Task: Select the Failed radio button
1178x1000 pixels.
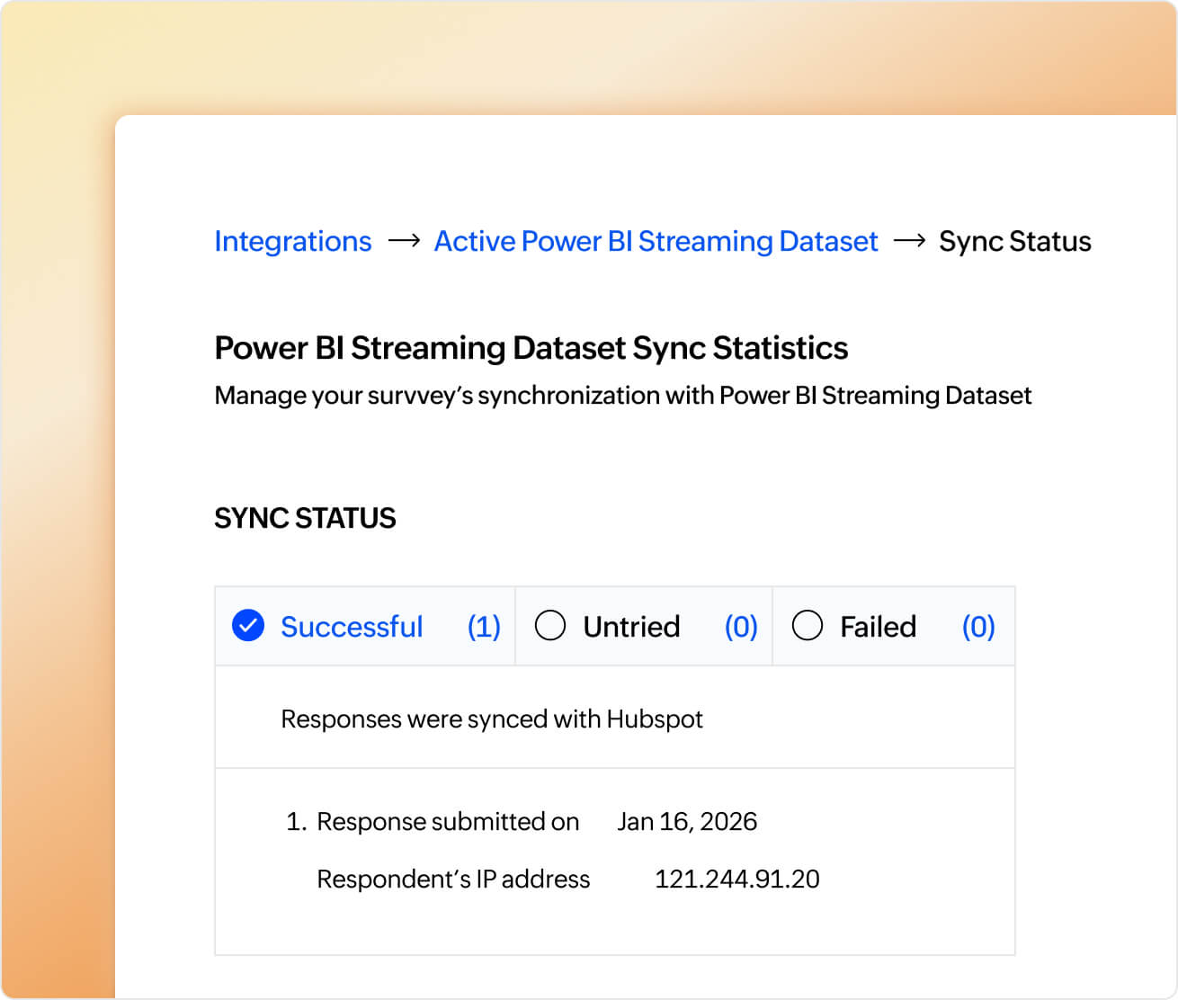Action: [808, 626]
